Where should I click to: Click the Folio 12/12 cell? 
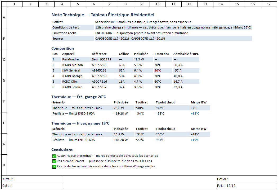pos(246,186)
